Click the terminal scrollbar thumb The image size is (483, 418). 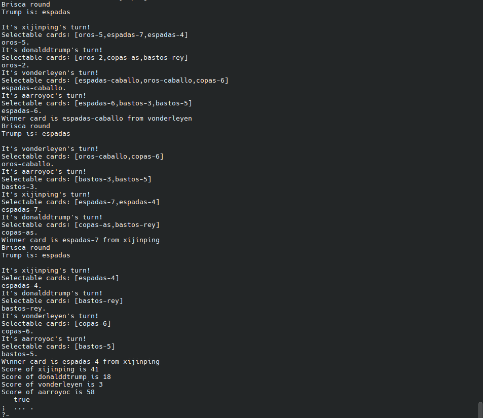[x=480, y=410]
